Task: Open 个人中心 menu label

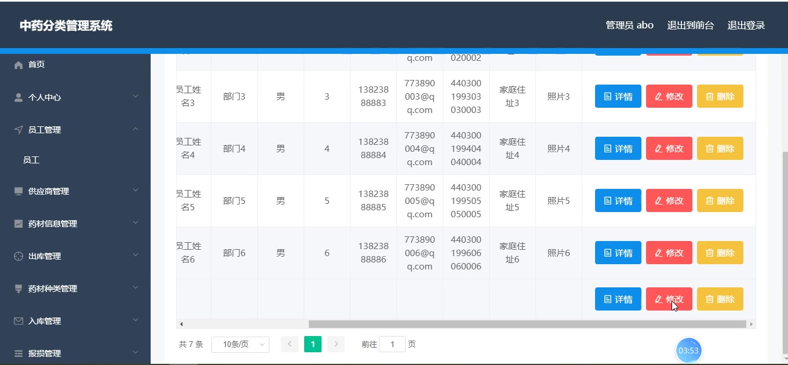Action: [x=45, y=97]
